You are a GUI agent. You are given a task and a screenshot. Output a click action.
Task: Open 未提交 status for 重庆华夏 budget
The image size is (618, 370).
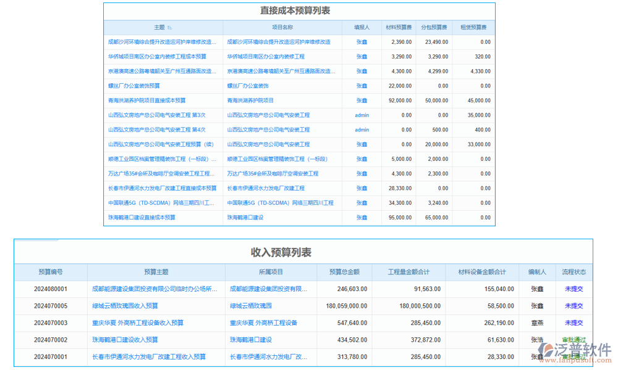tap(575, 323)
